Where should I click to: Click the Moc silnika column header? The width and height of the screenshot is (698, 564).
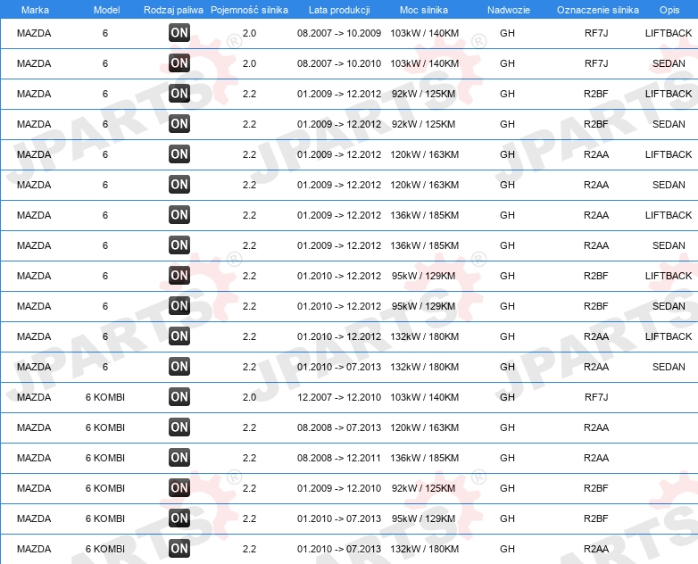[x=424, y=10]
